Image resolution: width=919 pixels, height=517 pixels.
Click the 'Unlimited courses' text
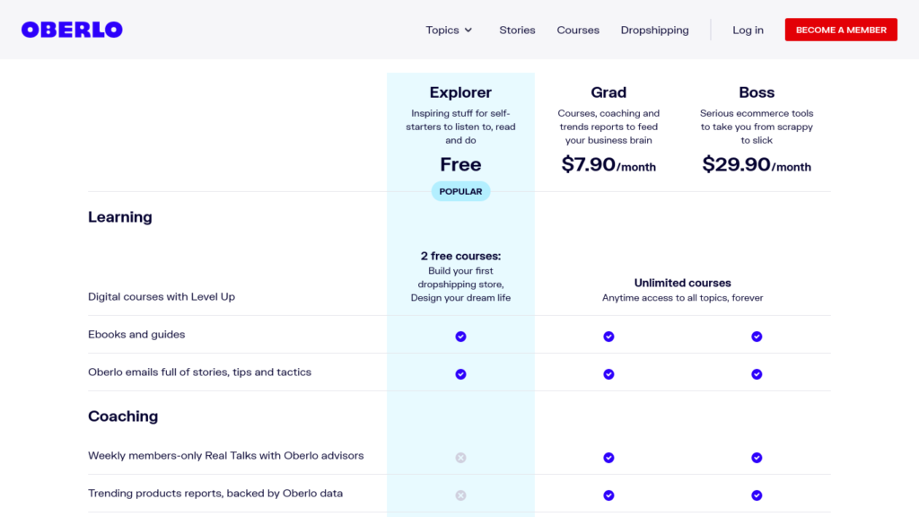point(683,283)
